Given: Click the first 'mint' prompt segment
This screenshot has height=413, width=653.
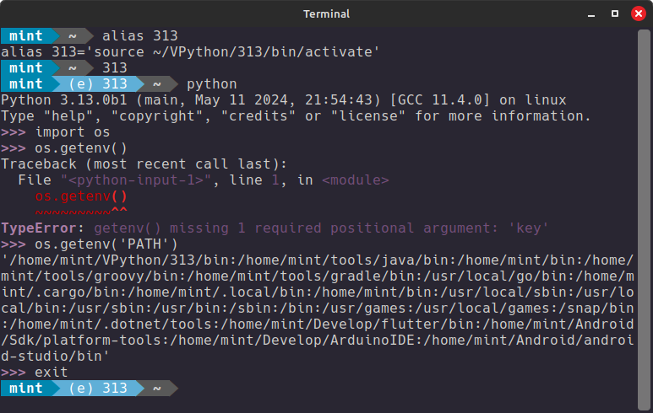Looking at the screenshot, I should coord(26,35).
